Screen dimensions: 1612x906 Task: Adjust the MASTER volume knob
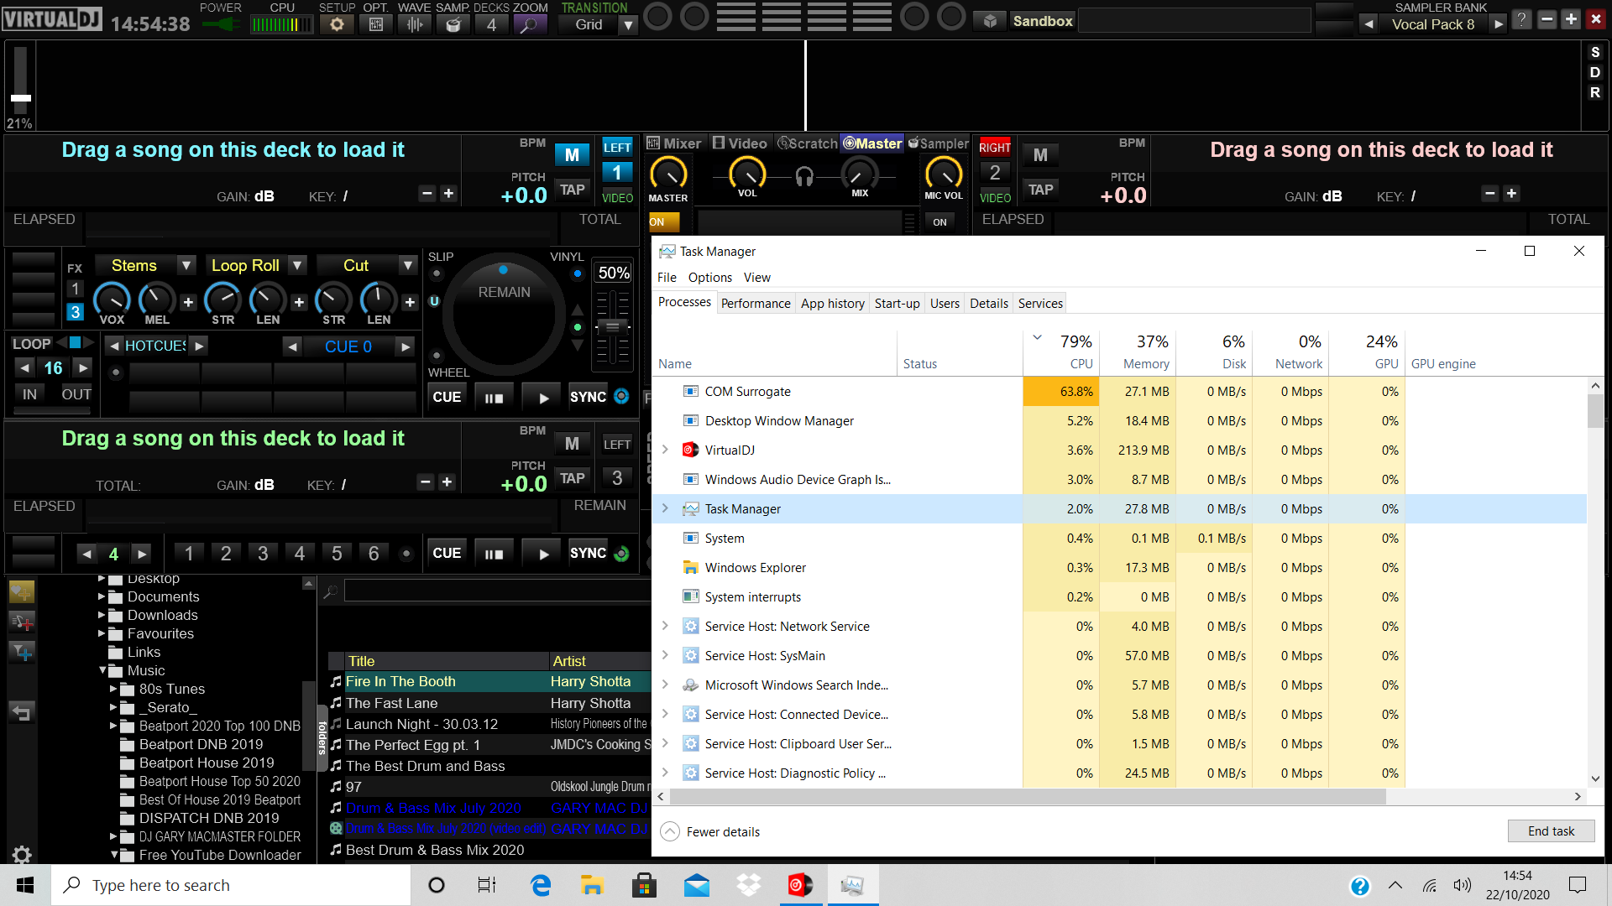pyautogui.click(x=668, y=174)
